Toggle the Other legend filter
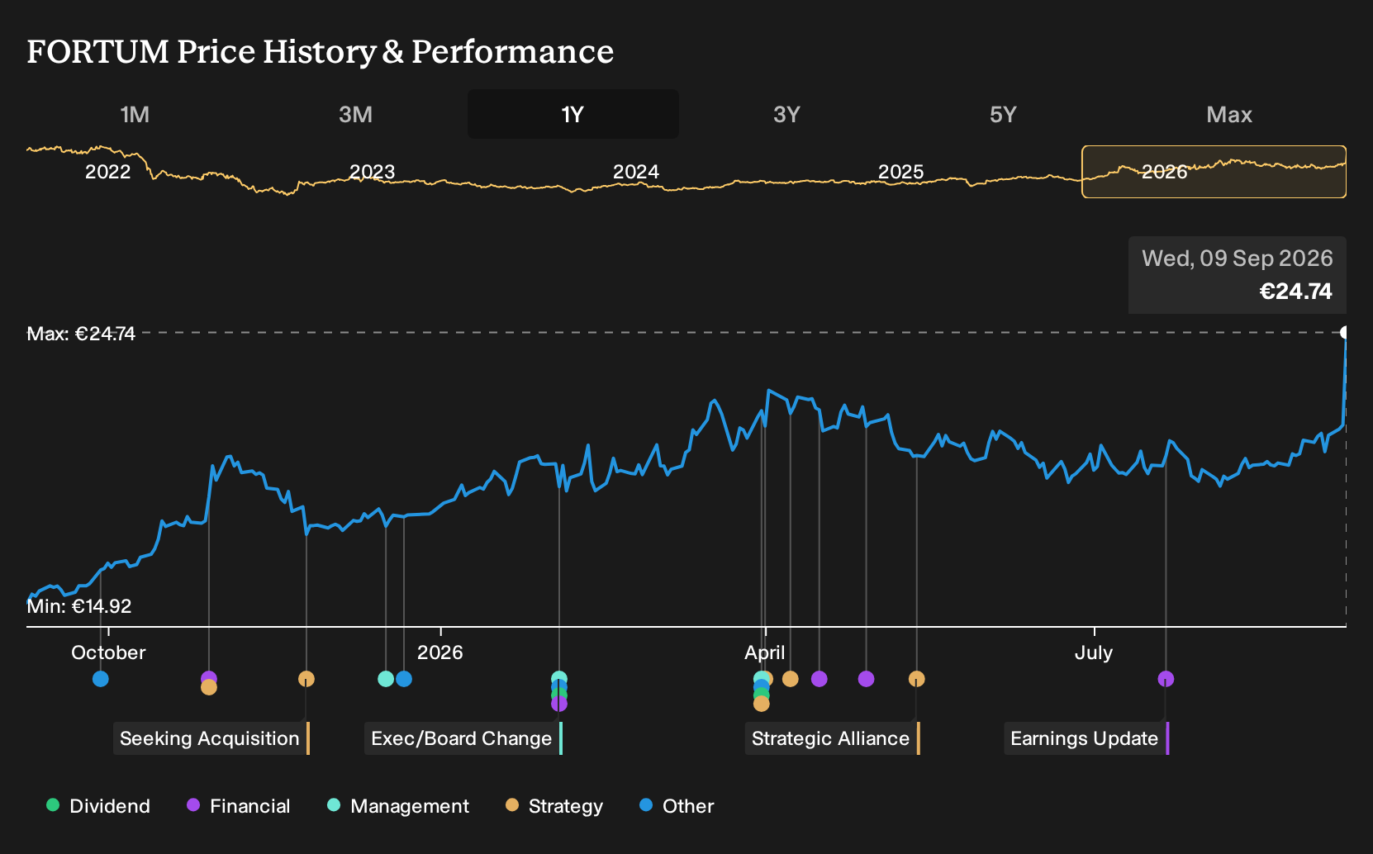 point(677,806)
